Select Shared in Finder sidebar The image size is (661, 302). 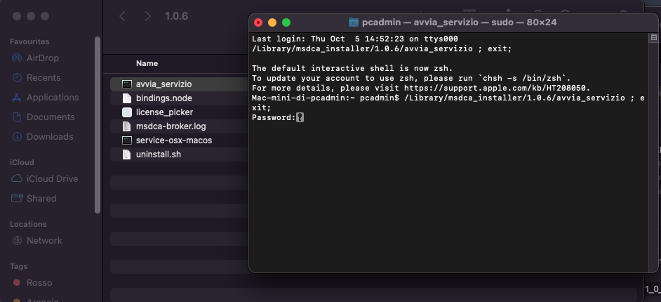(34, 198)
